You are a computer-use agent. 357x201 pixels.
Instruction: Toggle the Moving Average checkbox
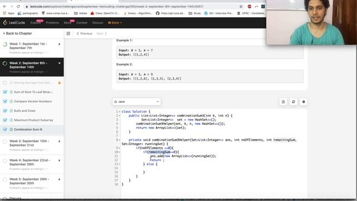point(5,83)
